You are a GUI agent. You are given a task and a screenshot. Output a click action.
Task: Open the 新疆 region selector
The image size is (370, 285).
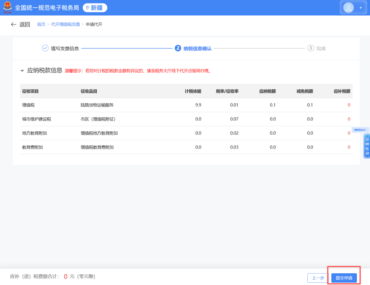click(95, 8)
